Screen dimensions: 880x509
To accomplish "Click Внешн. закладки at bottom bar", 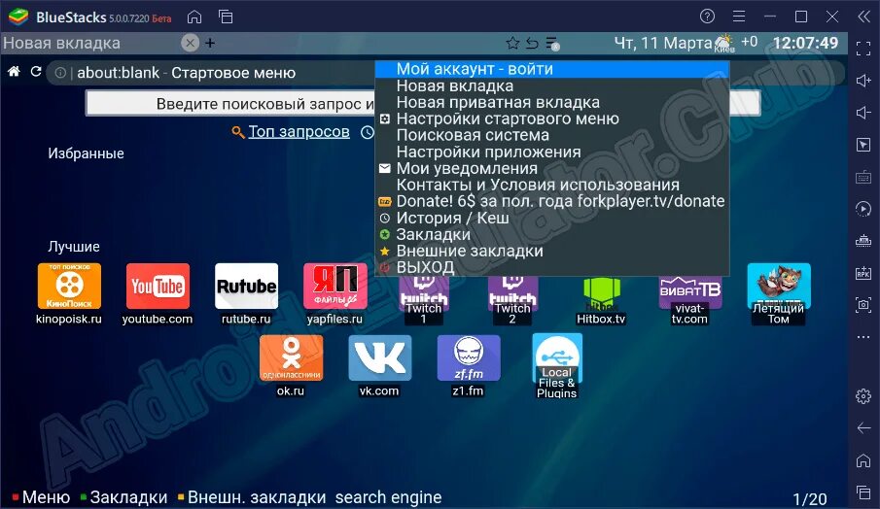I will point(252,496).
